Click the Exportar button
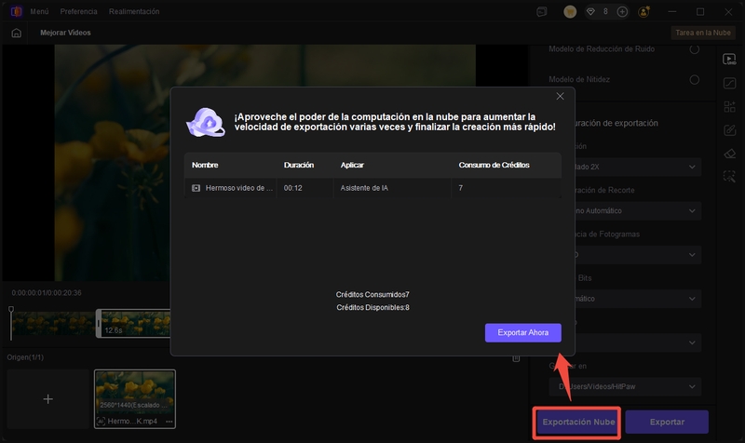The width and height of the screenshot is (745, 443). [667, 423]
